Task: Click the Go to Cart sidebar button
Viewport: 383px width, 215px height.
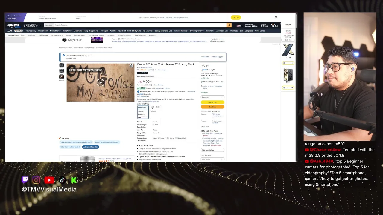Action: tap(288, 40)
